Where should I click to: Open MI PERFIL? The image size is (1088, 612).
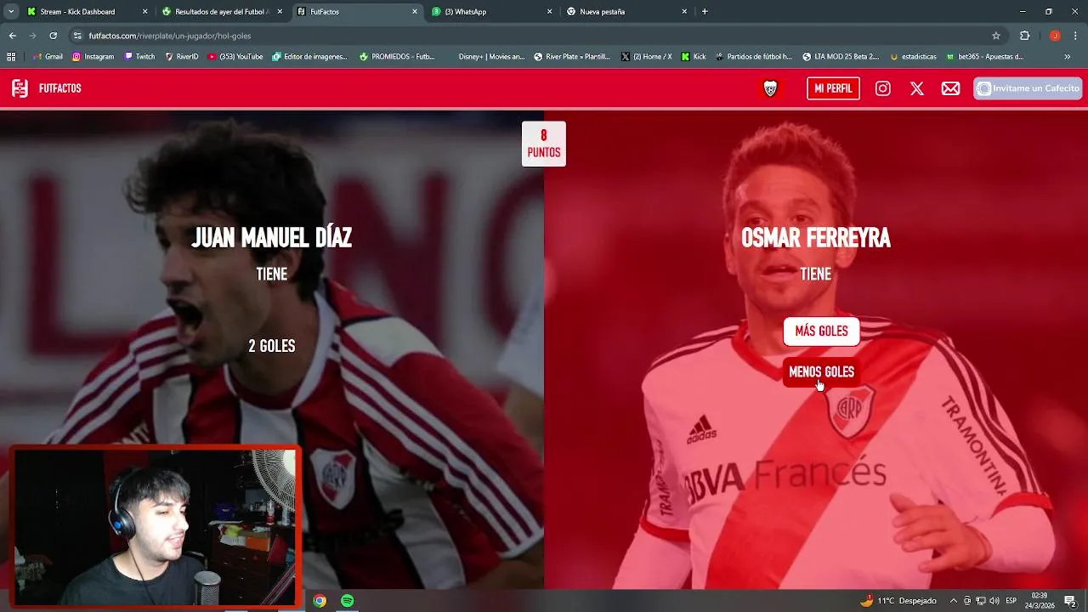[833, 88]
